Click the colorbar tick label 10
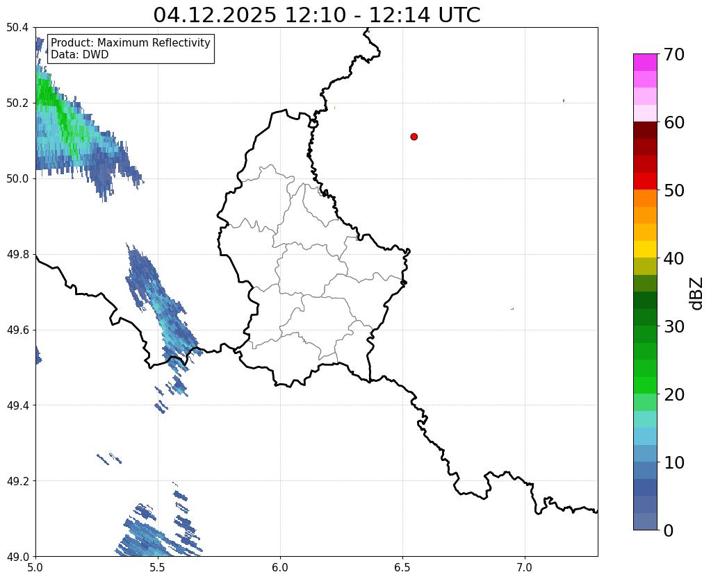Viewport: 711px width, 579px height. (674, 462)
